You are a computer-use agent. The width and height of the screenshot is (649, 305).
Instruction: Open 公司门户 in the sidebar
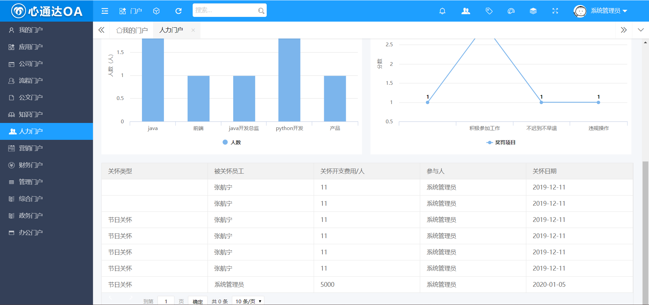pos(46,64)
